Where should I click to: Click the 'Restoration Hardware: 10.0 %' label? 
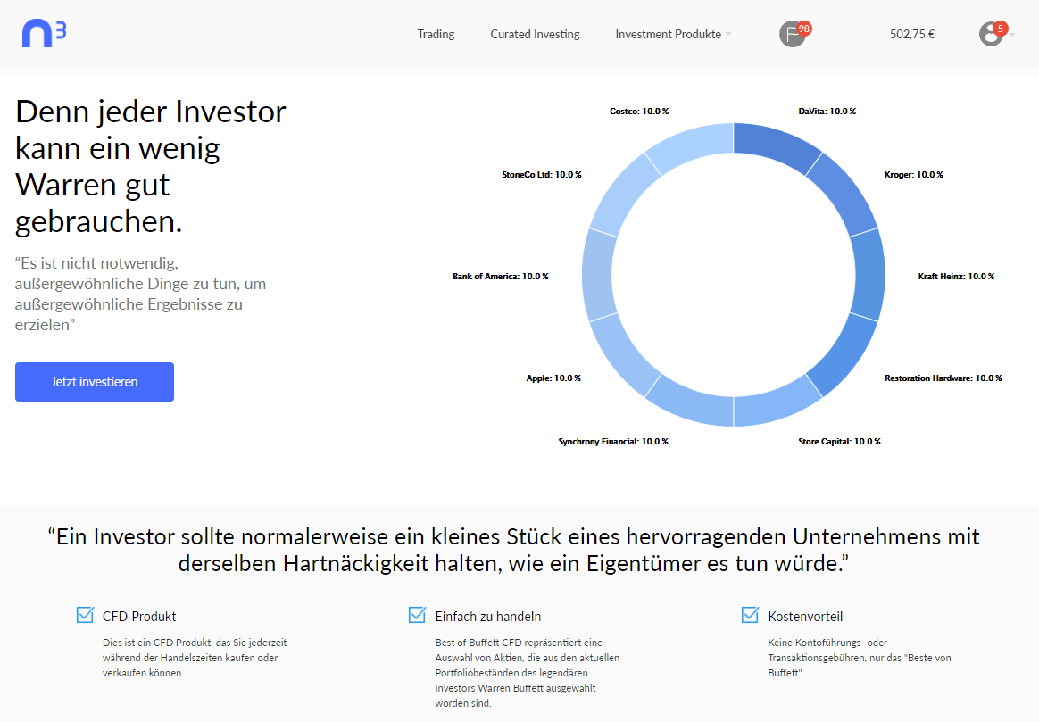(943, 378)
